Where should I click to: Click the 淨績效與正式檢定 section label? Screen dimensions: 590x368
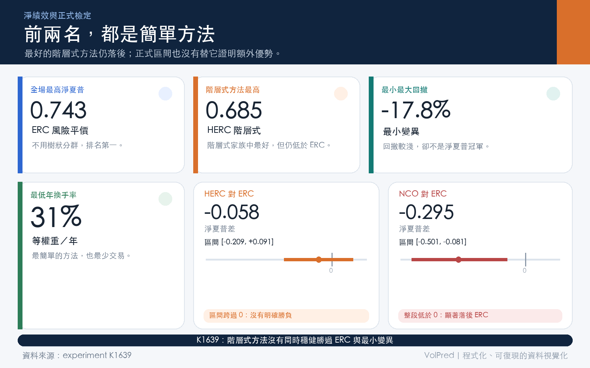(58, 15)
